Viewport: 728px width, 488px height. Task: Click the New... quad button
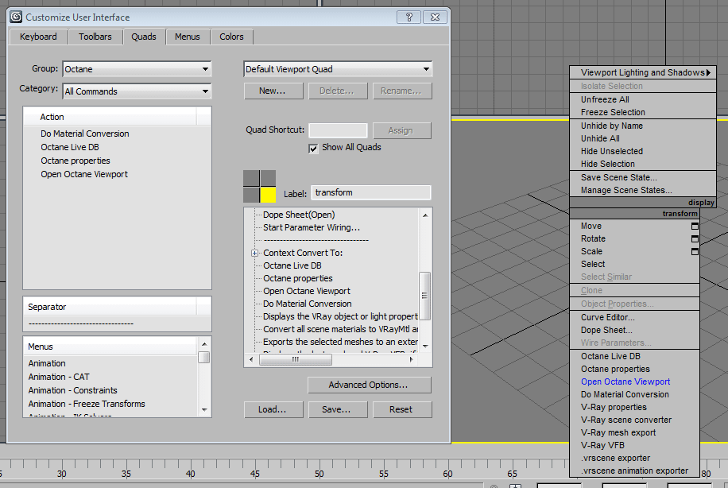pos(273,91)
